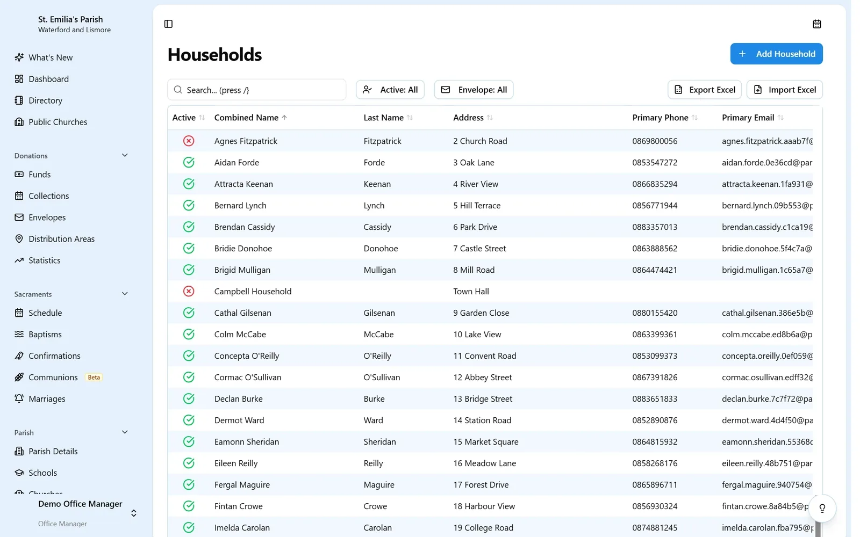Open the Envelope: All filter
This screenshot has height=537, width=860.
tap(474, 90)
